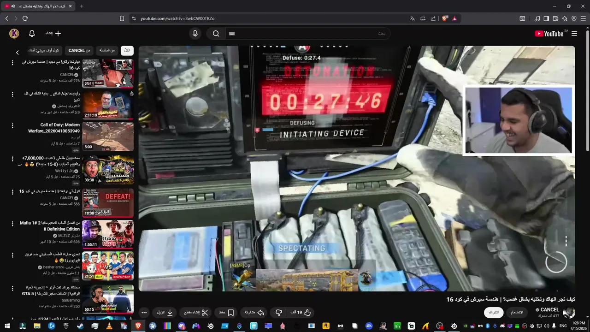Viewport: 590px width, 332px height.
Task: Open the YouTube hamburger guide menu
Action: click(x=574, y=34)
